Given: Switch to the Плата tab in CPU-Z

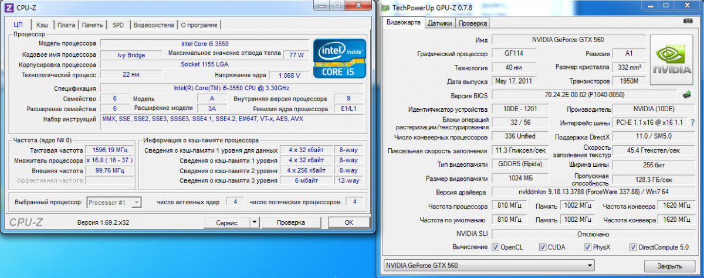Looking at the screenshot, I should pyautogui.click(x=67, y=25).
